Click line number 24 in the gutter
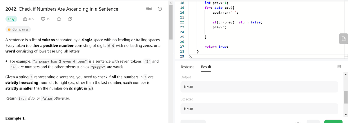The width and height of the screenshot is (348, 123). (x=182, y=32)
